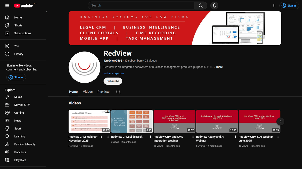Open options menu for Redview CRM Webinar video

(108, 136)
